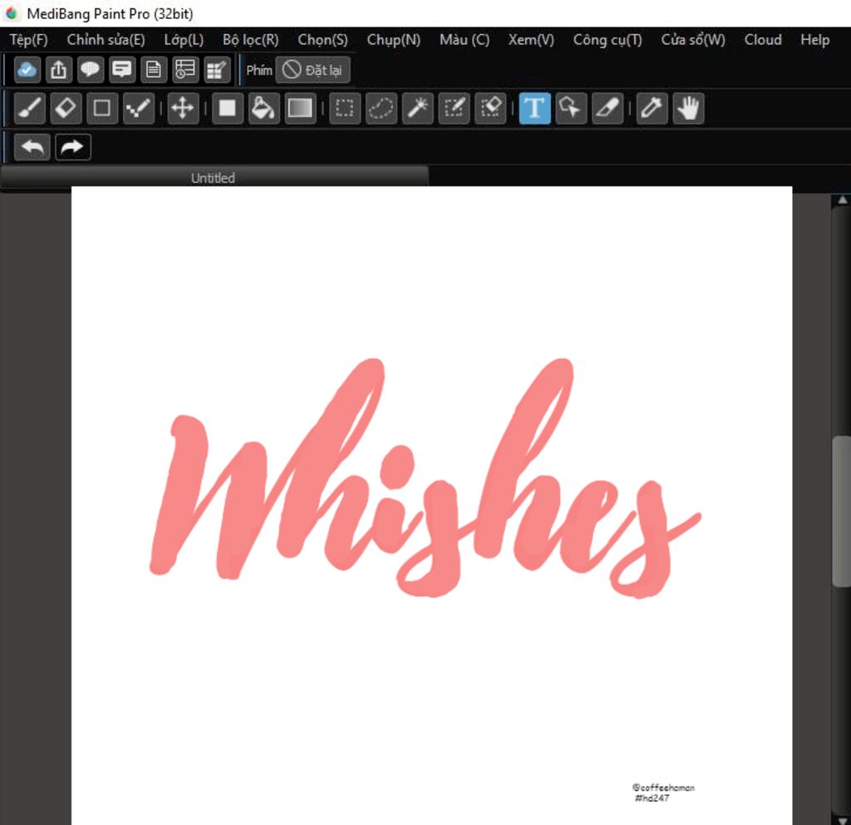This screenshot has width=851, height=825.
Task: Select the Brush tool
Action: (29, 109)
